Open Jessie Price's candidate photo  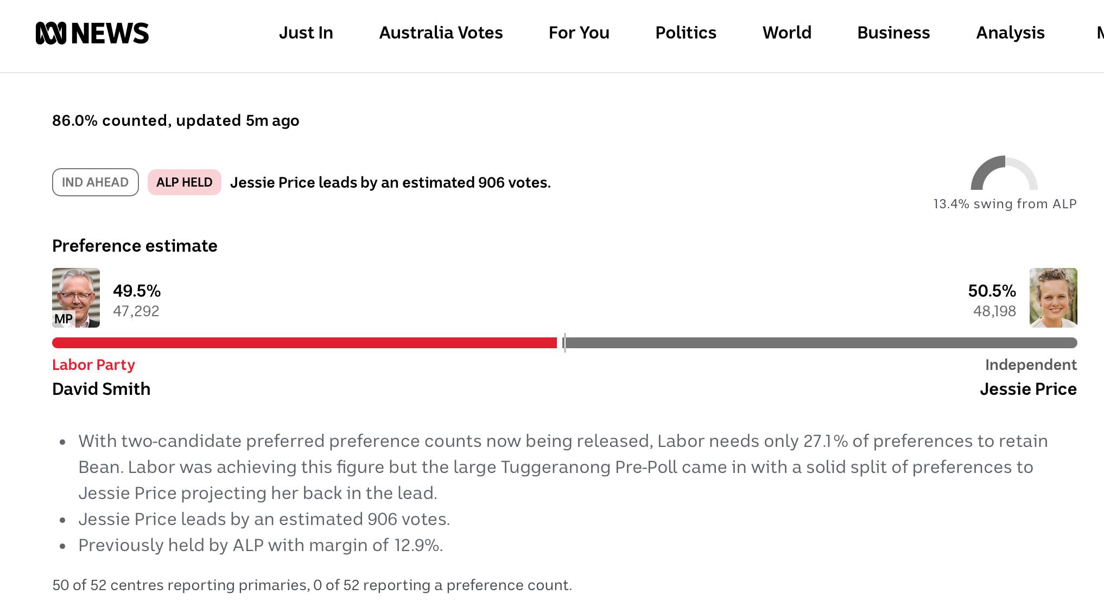pyautogui.click(x=1053, y=297)
